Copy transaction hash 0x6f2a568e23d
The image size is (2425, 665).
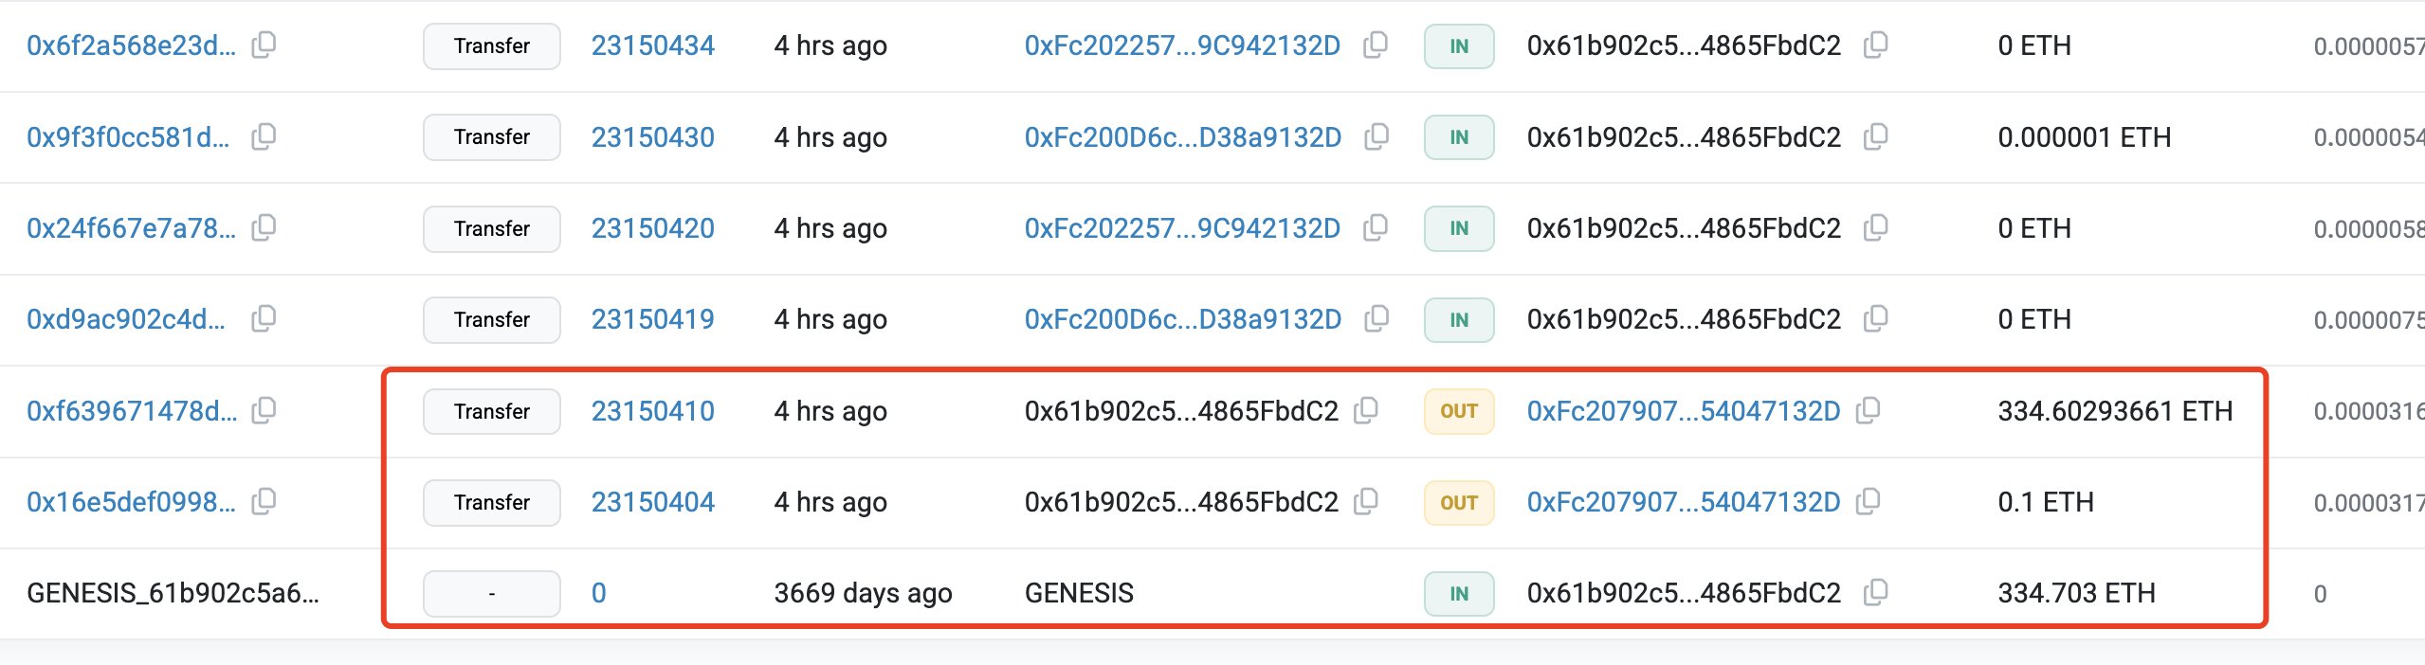pos(264,45)
